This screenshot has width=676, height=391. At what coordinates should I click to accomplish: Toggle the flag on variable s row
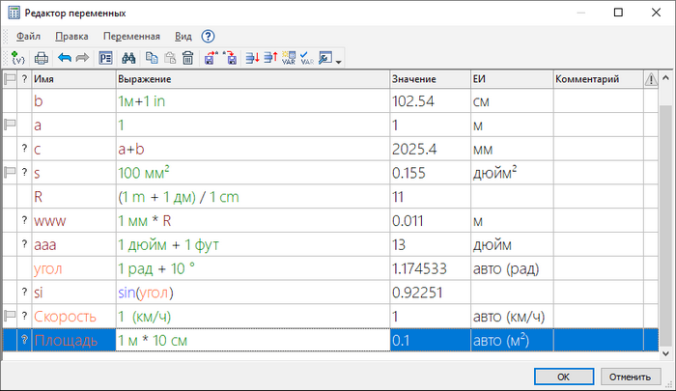(10, 171)
